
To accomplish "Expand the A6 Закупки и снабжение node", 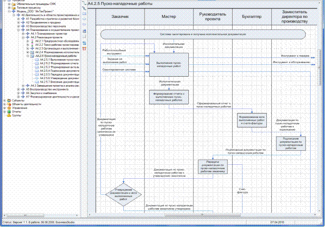I will tap(17, 92).
